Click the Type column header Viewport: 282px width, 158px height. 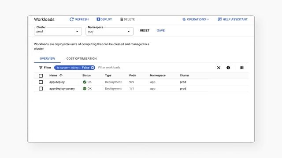coord(108,75)
